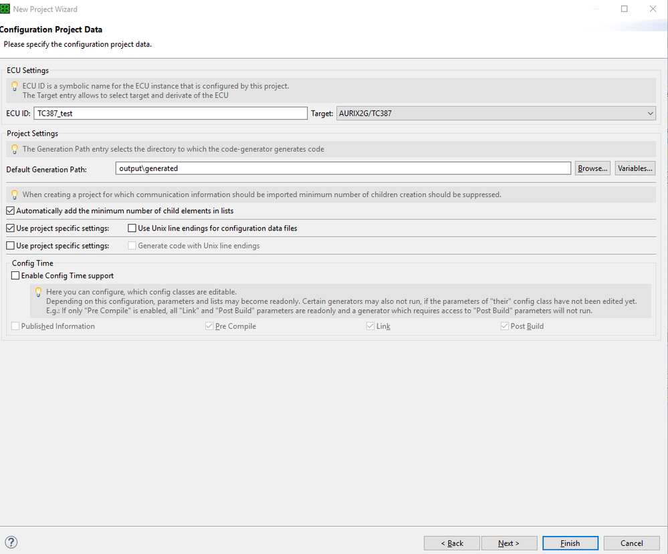Click the Browse button for generation path
The image size is (668, 554).
tap(592, 168)
